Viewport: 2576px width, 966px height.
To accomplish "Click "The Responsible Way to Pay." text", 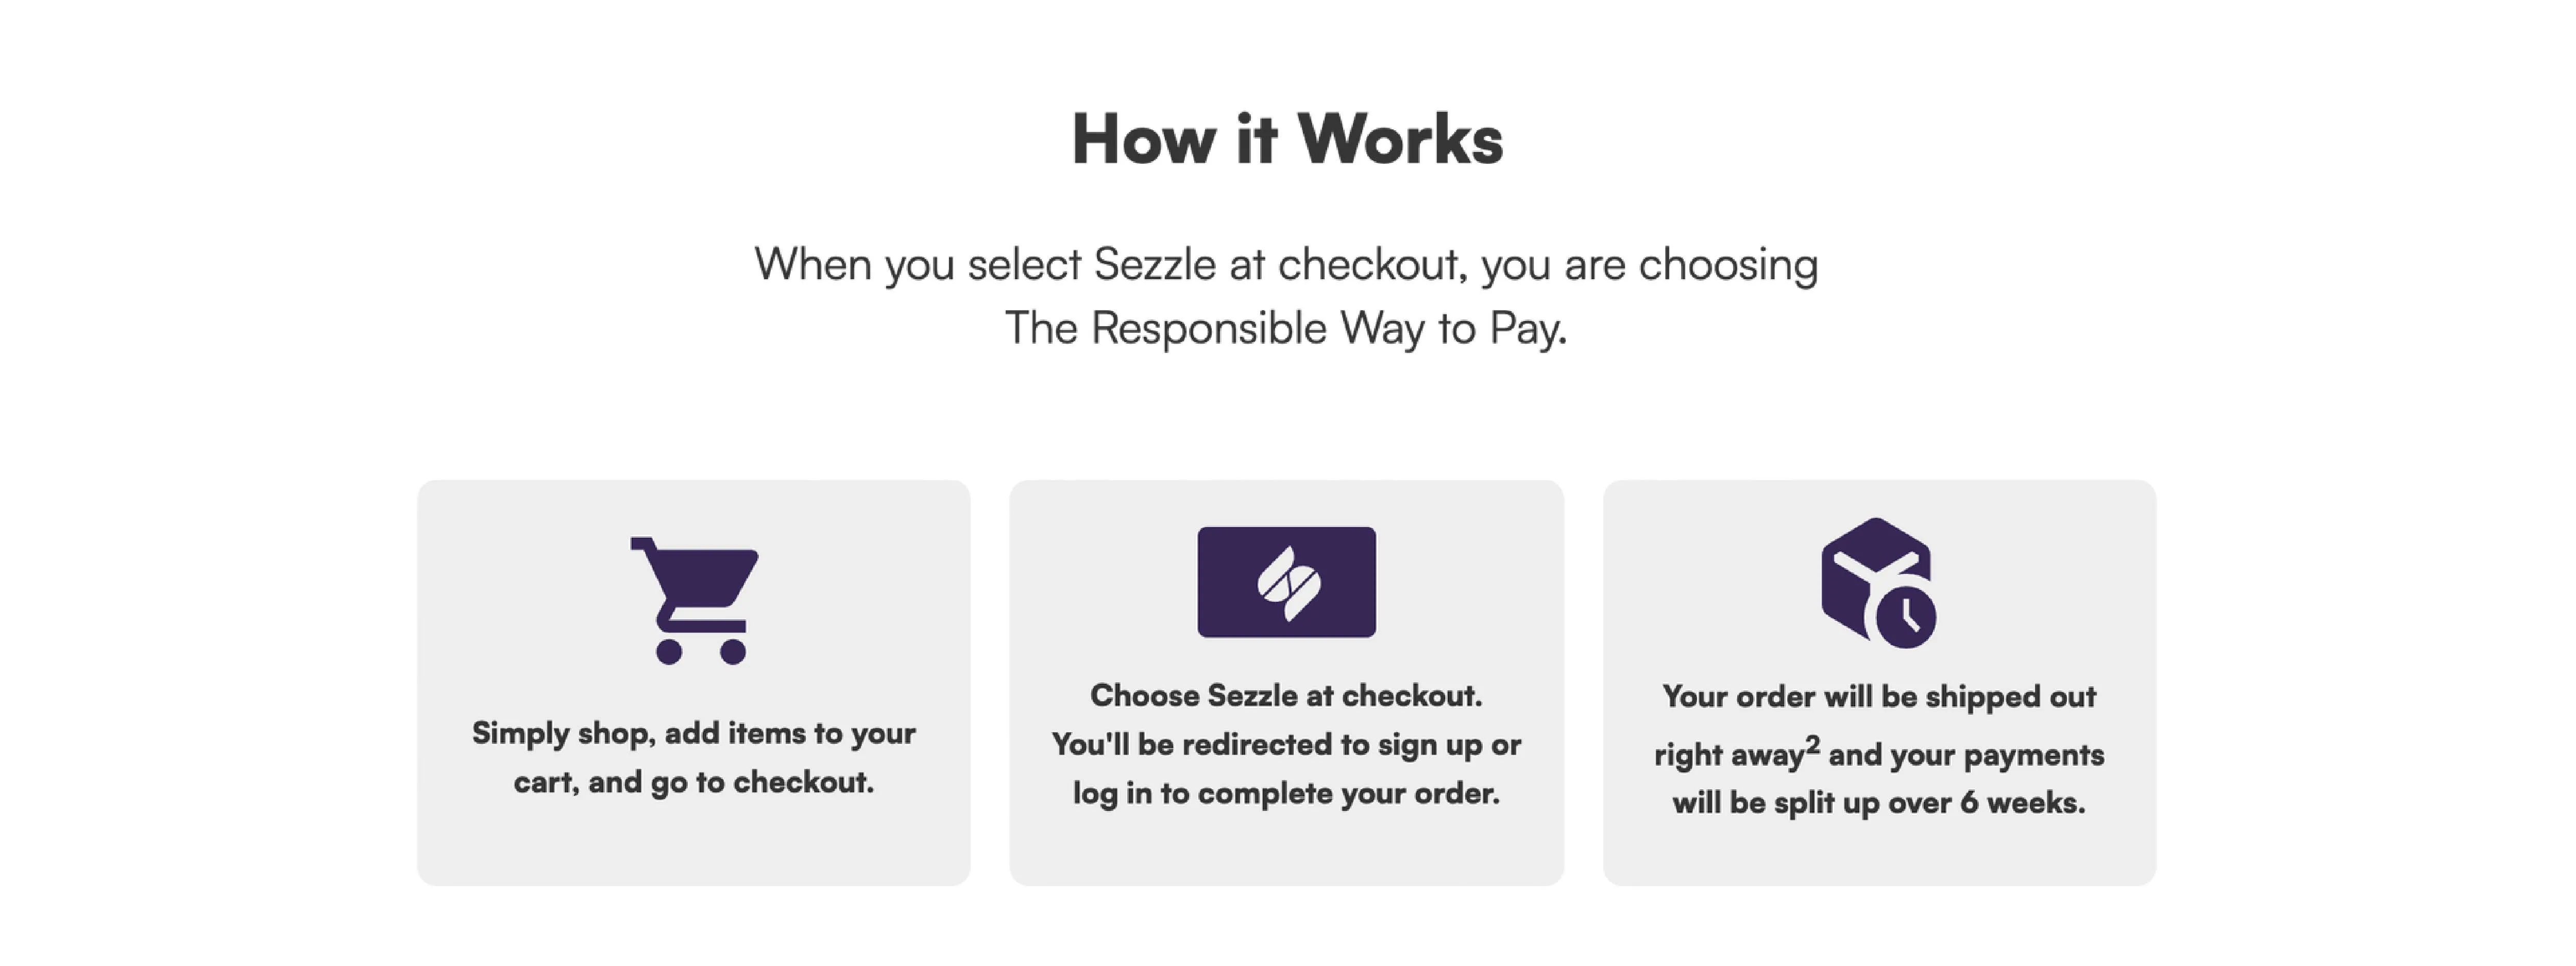I will pos(1286,328).
